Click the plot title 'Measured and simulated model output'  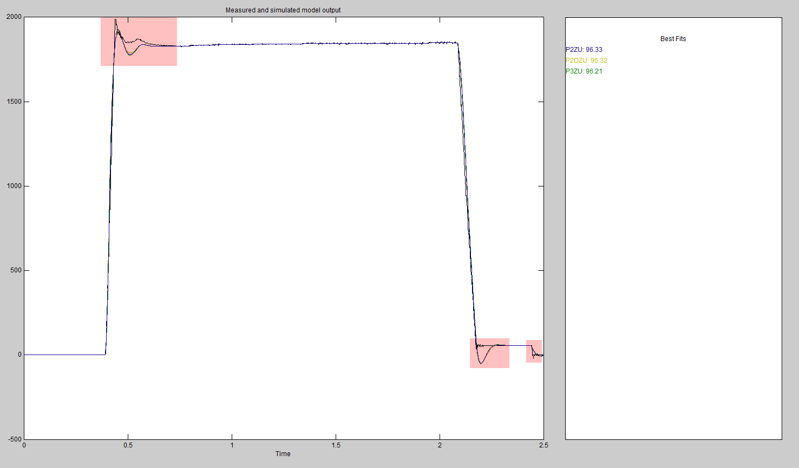283,10
